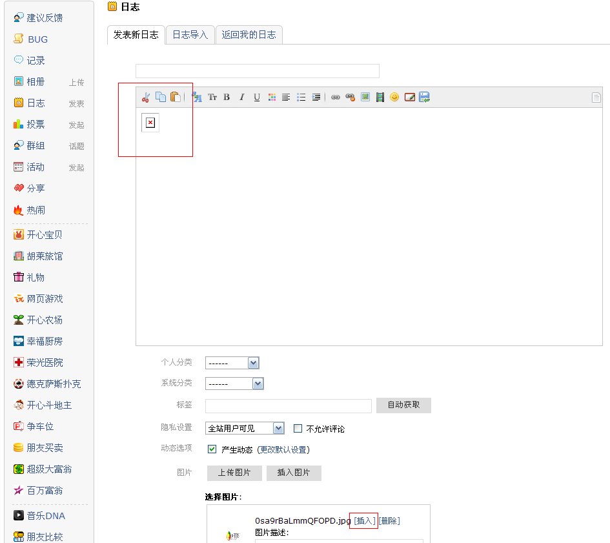Click the text alignment icon
The width and height of the screenshot is (610, 543).
pyautogui.click(x=286, y=97)
